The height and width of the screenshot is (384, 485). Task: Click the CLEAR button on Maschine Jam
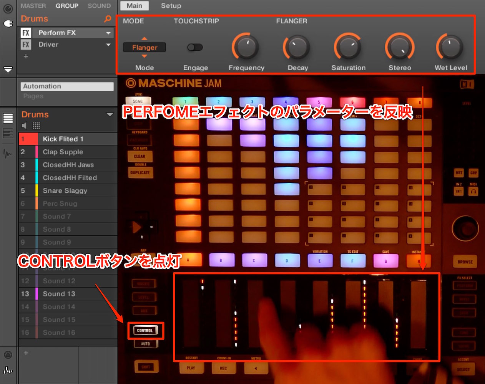coord(140,156)
